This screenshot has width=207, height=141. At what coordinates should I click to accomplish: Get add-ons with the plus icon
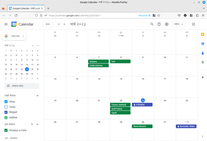click(x=203, y=77)
